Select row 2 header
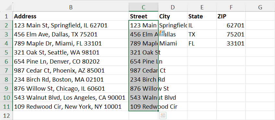The image size is (275, 120). [6, 25]
